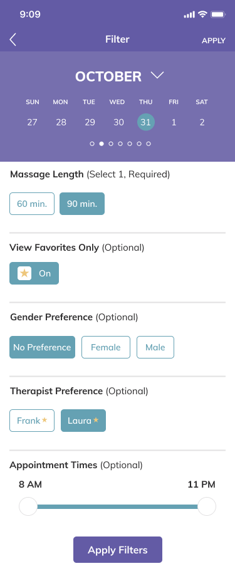Viewport: 235px width, 581px height.
Task: Tap the battery status icon
Action: pyautogui.click(x=218, y=14)
